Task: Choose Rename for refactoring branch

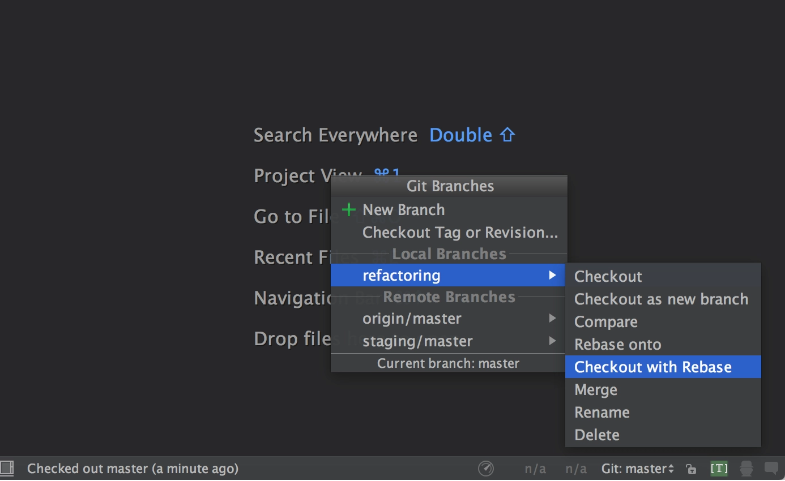Action: (663, 412)
